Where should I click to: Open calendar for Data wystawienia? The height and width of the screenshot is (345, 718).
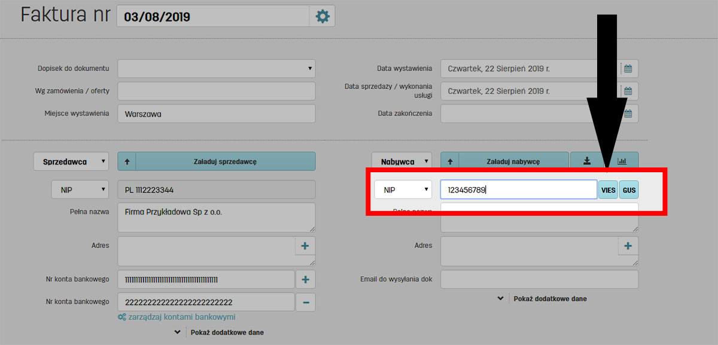(x=628, y=69)
